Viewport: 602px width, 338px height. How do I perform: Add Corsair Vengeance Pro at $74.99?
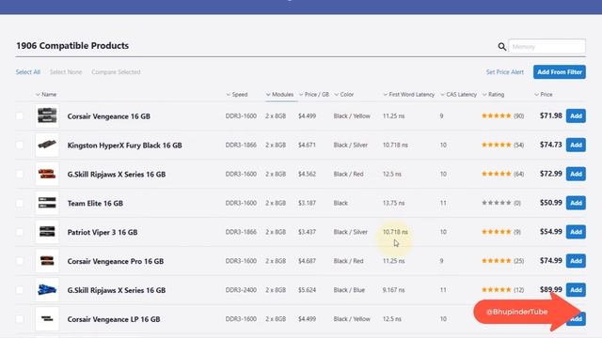tap(576, 261)
